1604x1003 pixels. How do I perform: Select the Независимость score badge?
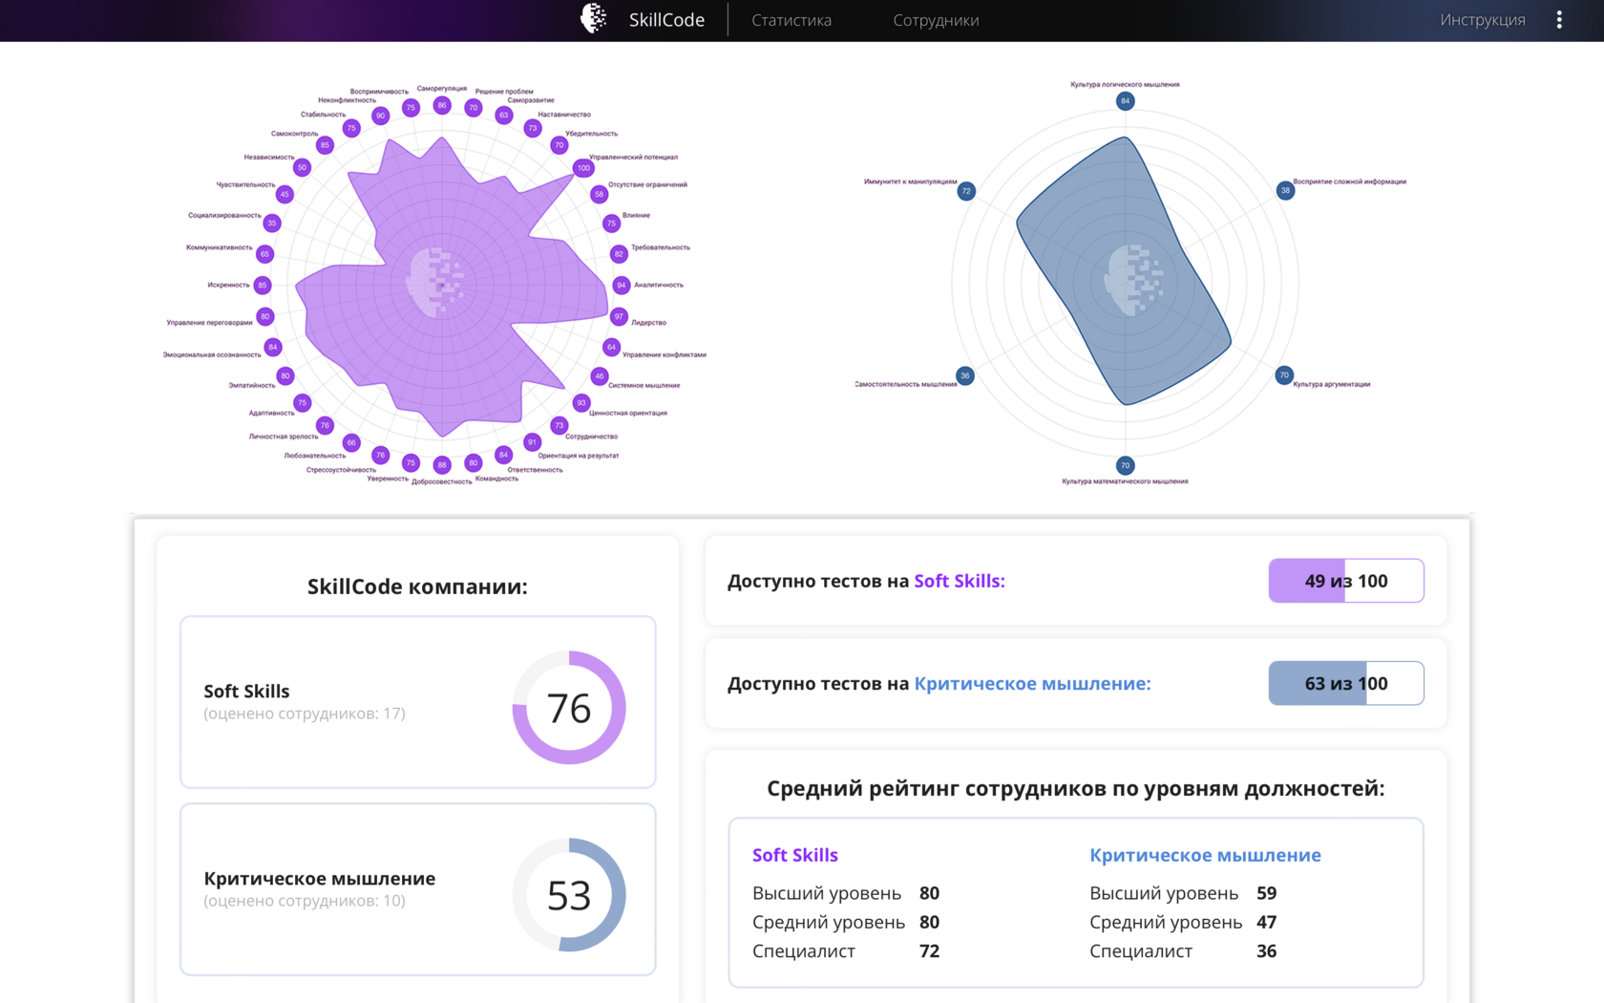tap(302, 168)
